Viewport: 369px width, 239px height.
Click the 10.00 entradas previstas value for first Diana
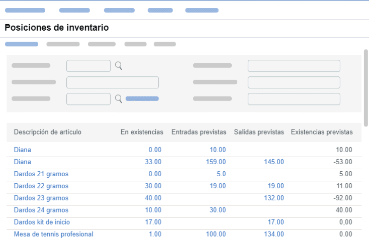click(x=218, y=150)
